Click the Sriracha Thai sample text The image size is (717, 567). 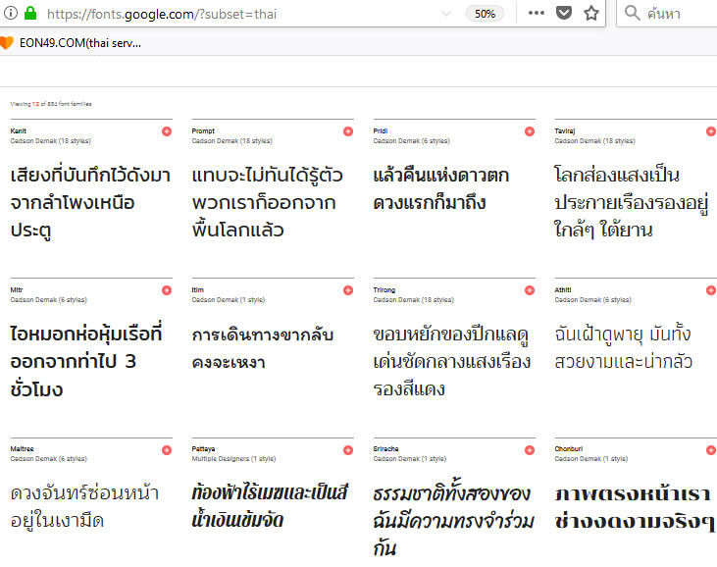[x=453, y=519]
